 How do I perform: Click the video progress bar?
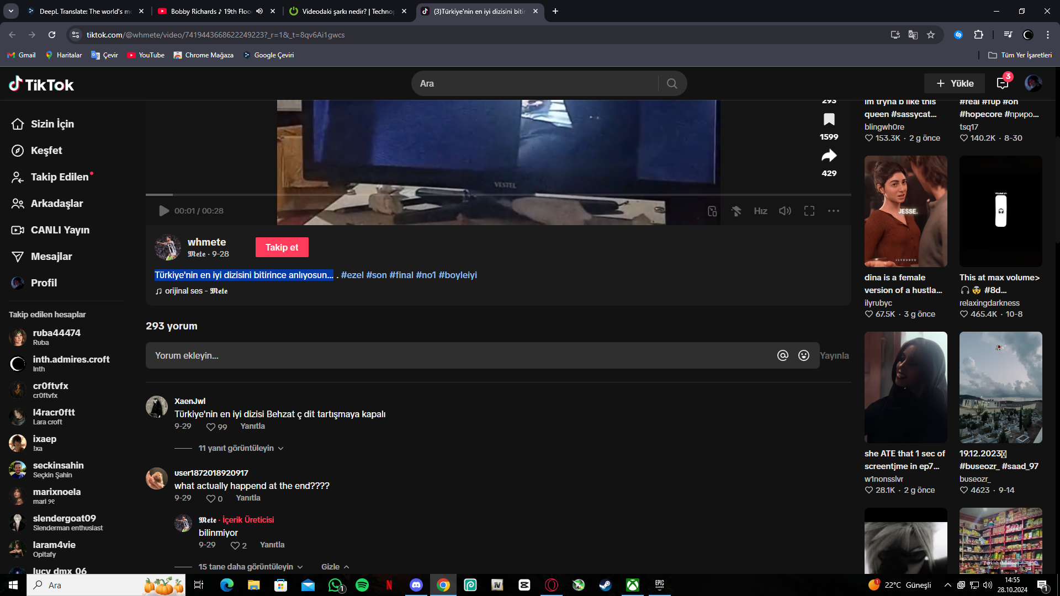[x=497, y=195]
